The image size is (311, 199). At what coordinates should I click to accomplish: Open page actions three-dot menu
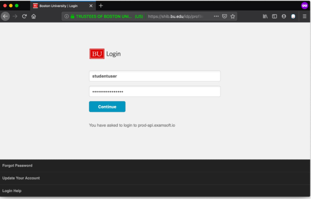point(216,16)
